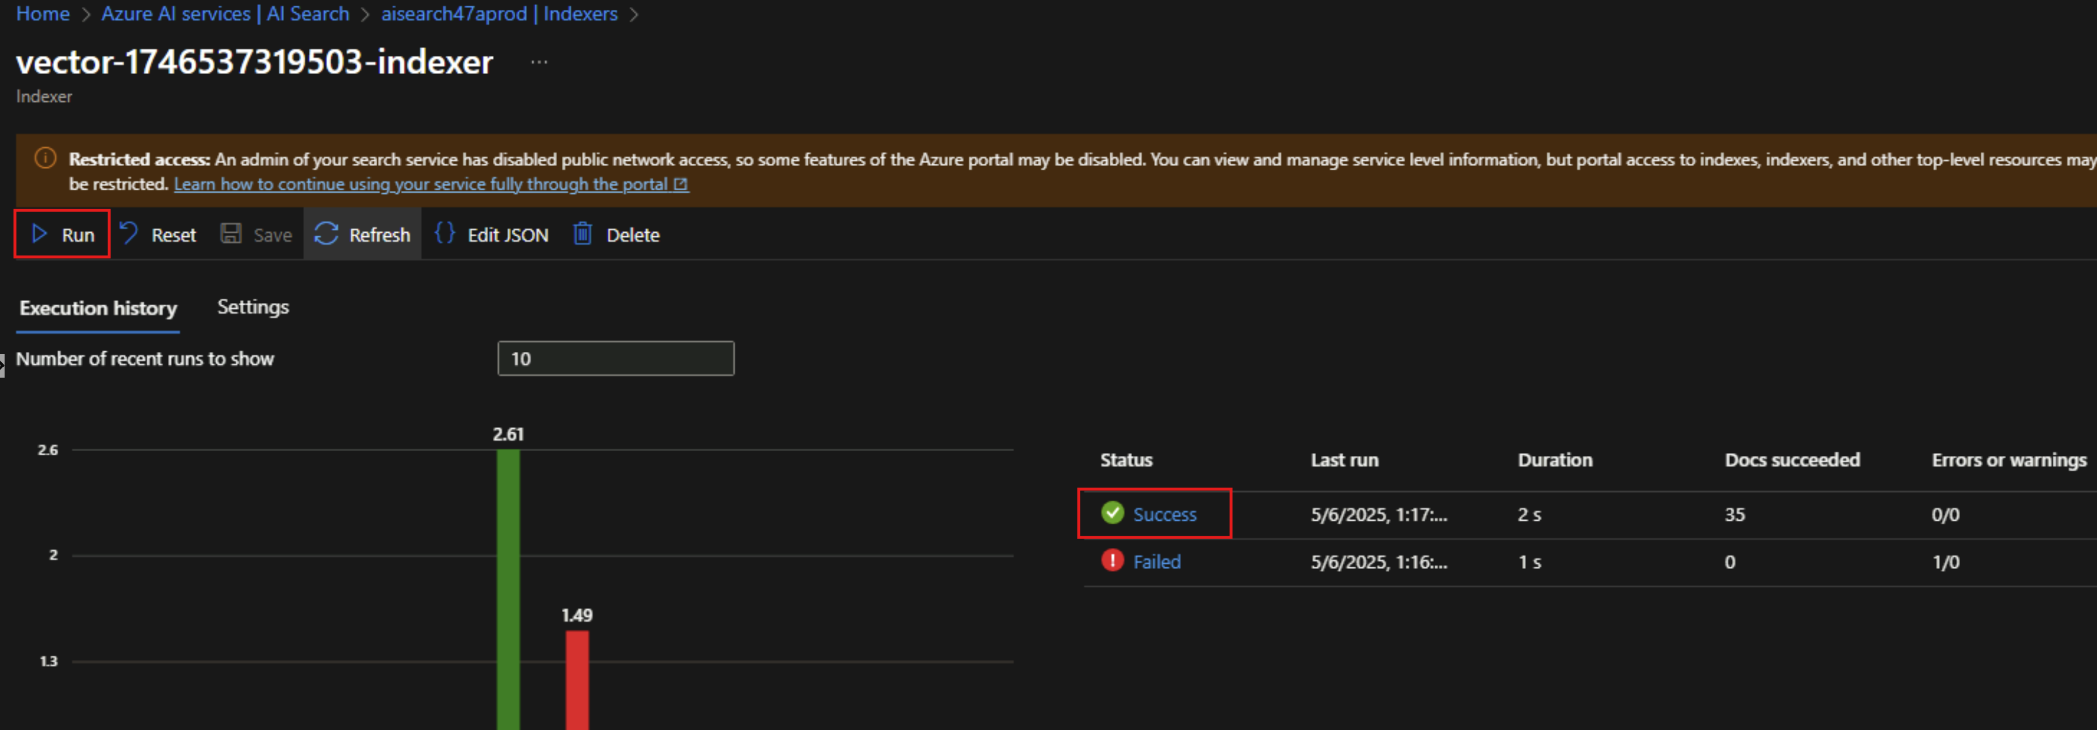Viewport: 2097px width, 730px height.
Task: Click the Refresh circular arrows icon
Action: pos(327,235)
